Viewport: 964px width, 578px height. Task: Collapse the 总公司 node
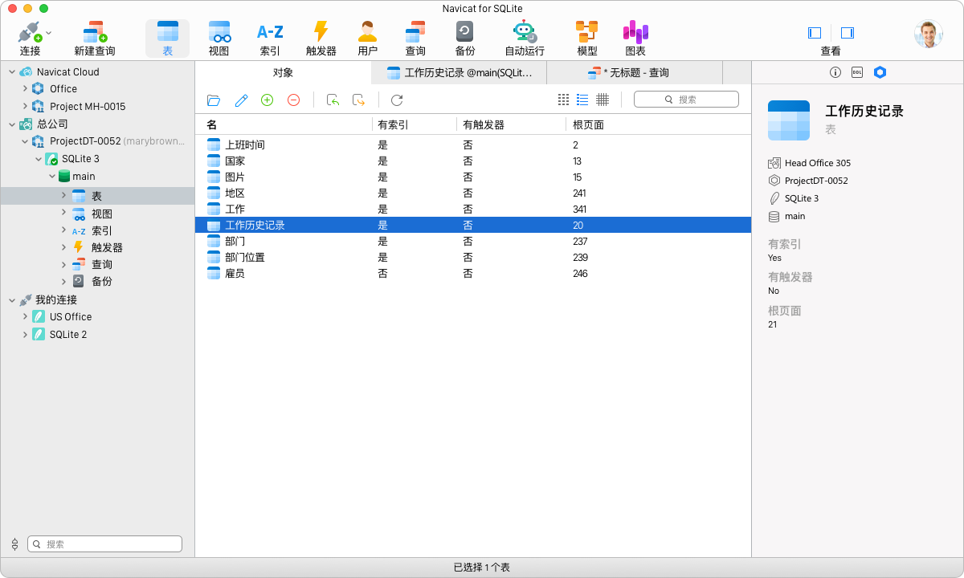(x=11, y=124)
